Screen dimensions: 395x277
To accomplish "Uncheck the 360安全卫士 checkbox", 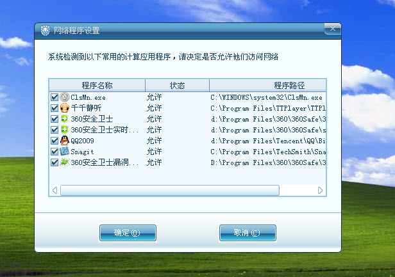I will tap(55, 119).
